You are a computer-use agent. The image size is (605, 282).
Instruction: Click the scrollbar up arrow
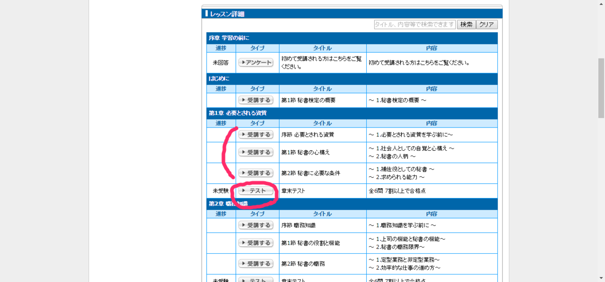click(x=601, y=3)
